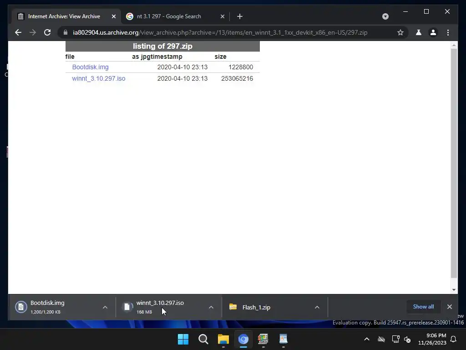Viewport: 466px width, 350px height.
Task: Download Bootdisk.img link
Action: click(x=91, y=67)
